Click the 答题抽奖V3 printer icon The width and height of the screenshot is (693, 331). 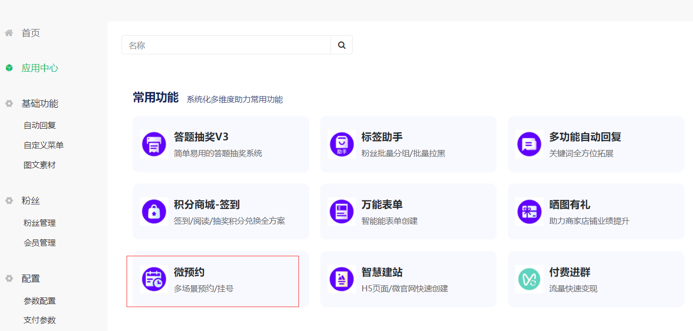(x=154, y=144)
